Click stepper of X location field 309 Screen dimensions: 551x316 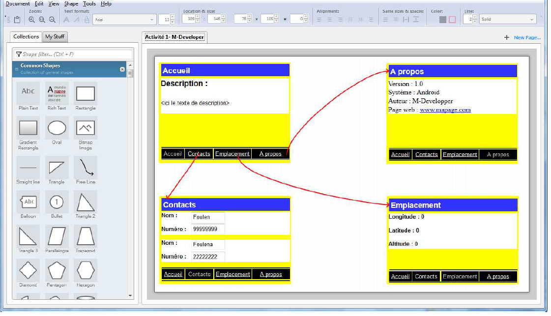tap(198, 19)
